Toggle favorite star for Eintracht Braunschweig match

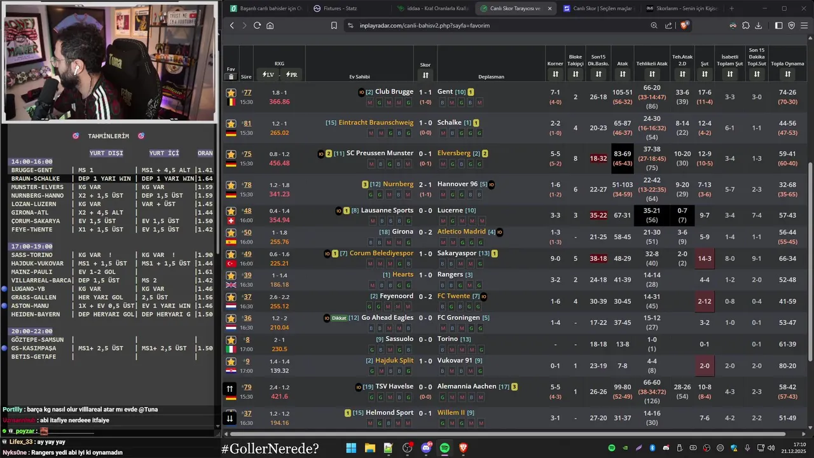point(231,123)
